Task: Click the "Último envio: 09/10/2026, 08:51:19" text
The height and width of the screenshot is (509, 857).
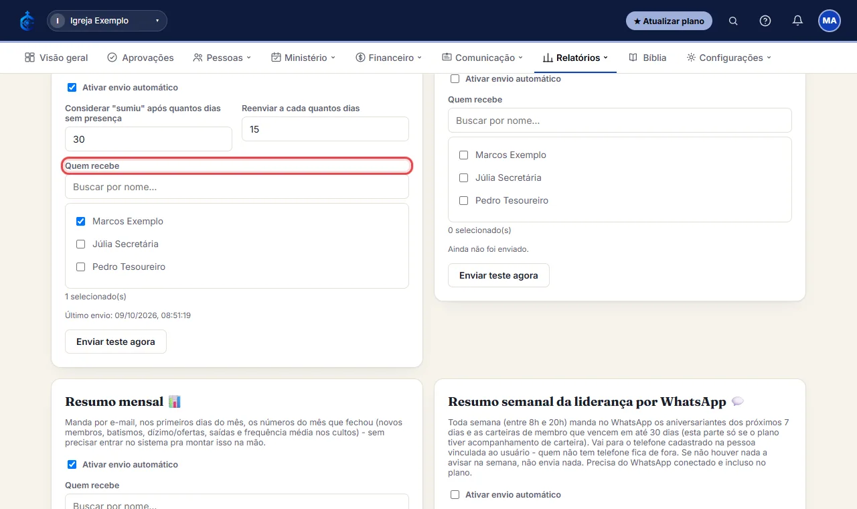Action: pyautogui.click(x=128, y=315)
